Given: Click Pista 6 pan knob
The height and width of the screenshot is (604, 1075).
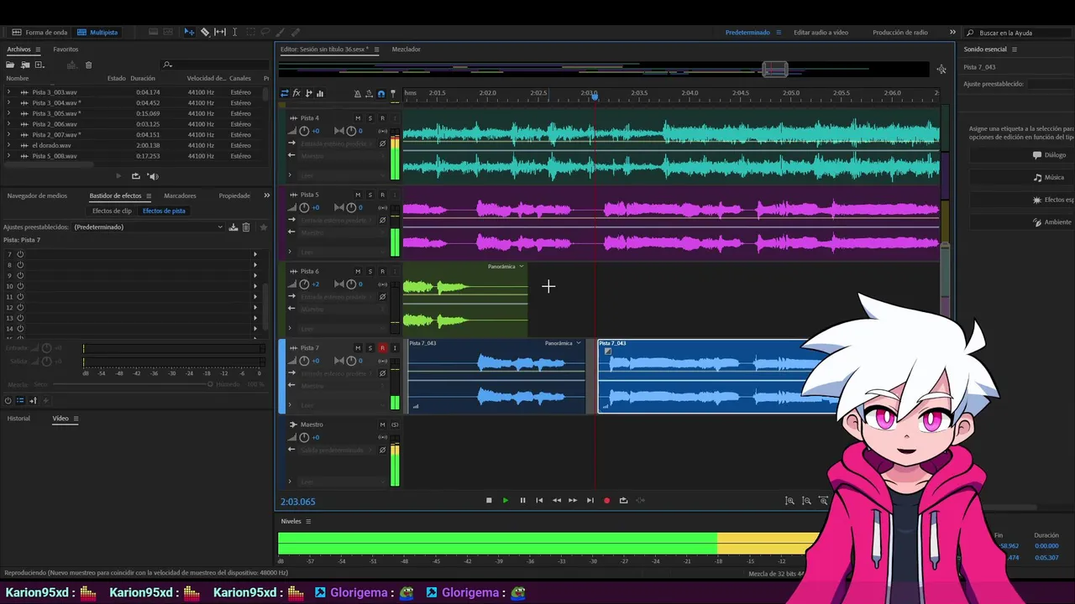Looking at the screenshot, I should (351, 284).
